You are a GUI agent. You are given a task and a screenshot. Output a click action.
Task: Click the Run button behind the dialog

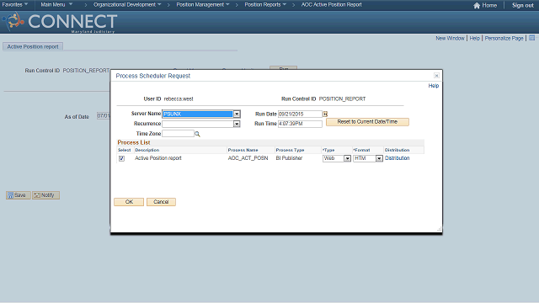coord(283,68)
